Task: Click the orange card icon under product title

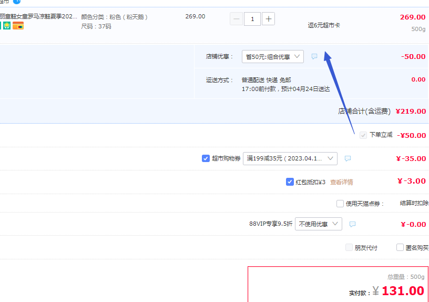Action: (18, 26)
